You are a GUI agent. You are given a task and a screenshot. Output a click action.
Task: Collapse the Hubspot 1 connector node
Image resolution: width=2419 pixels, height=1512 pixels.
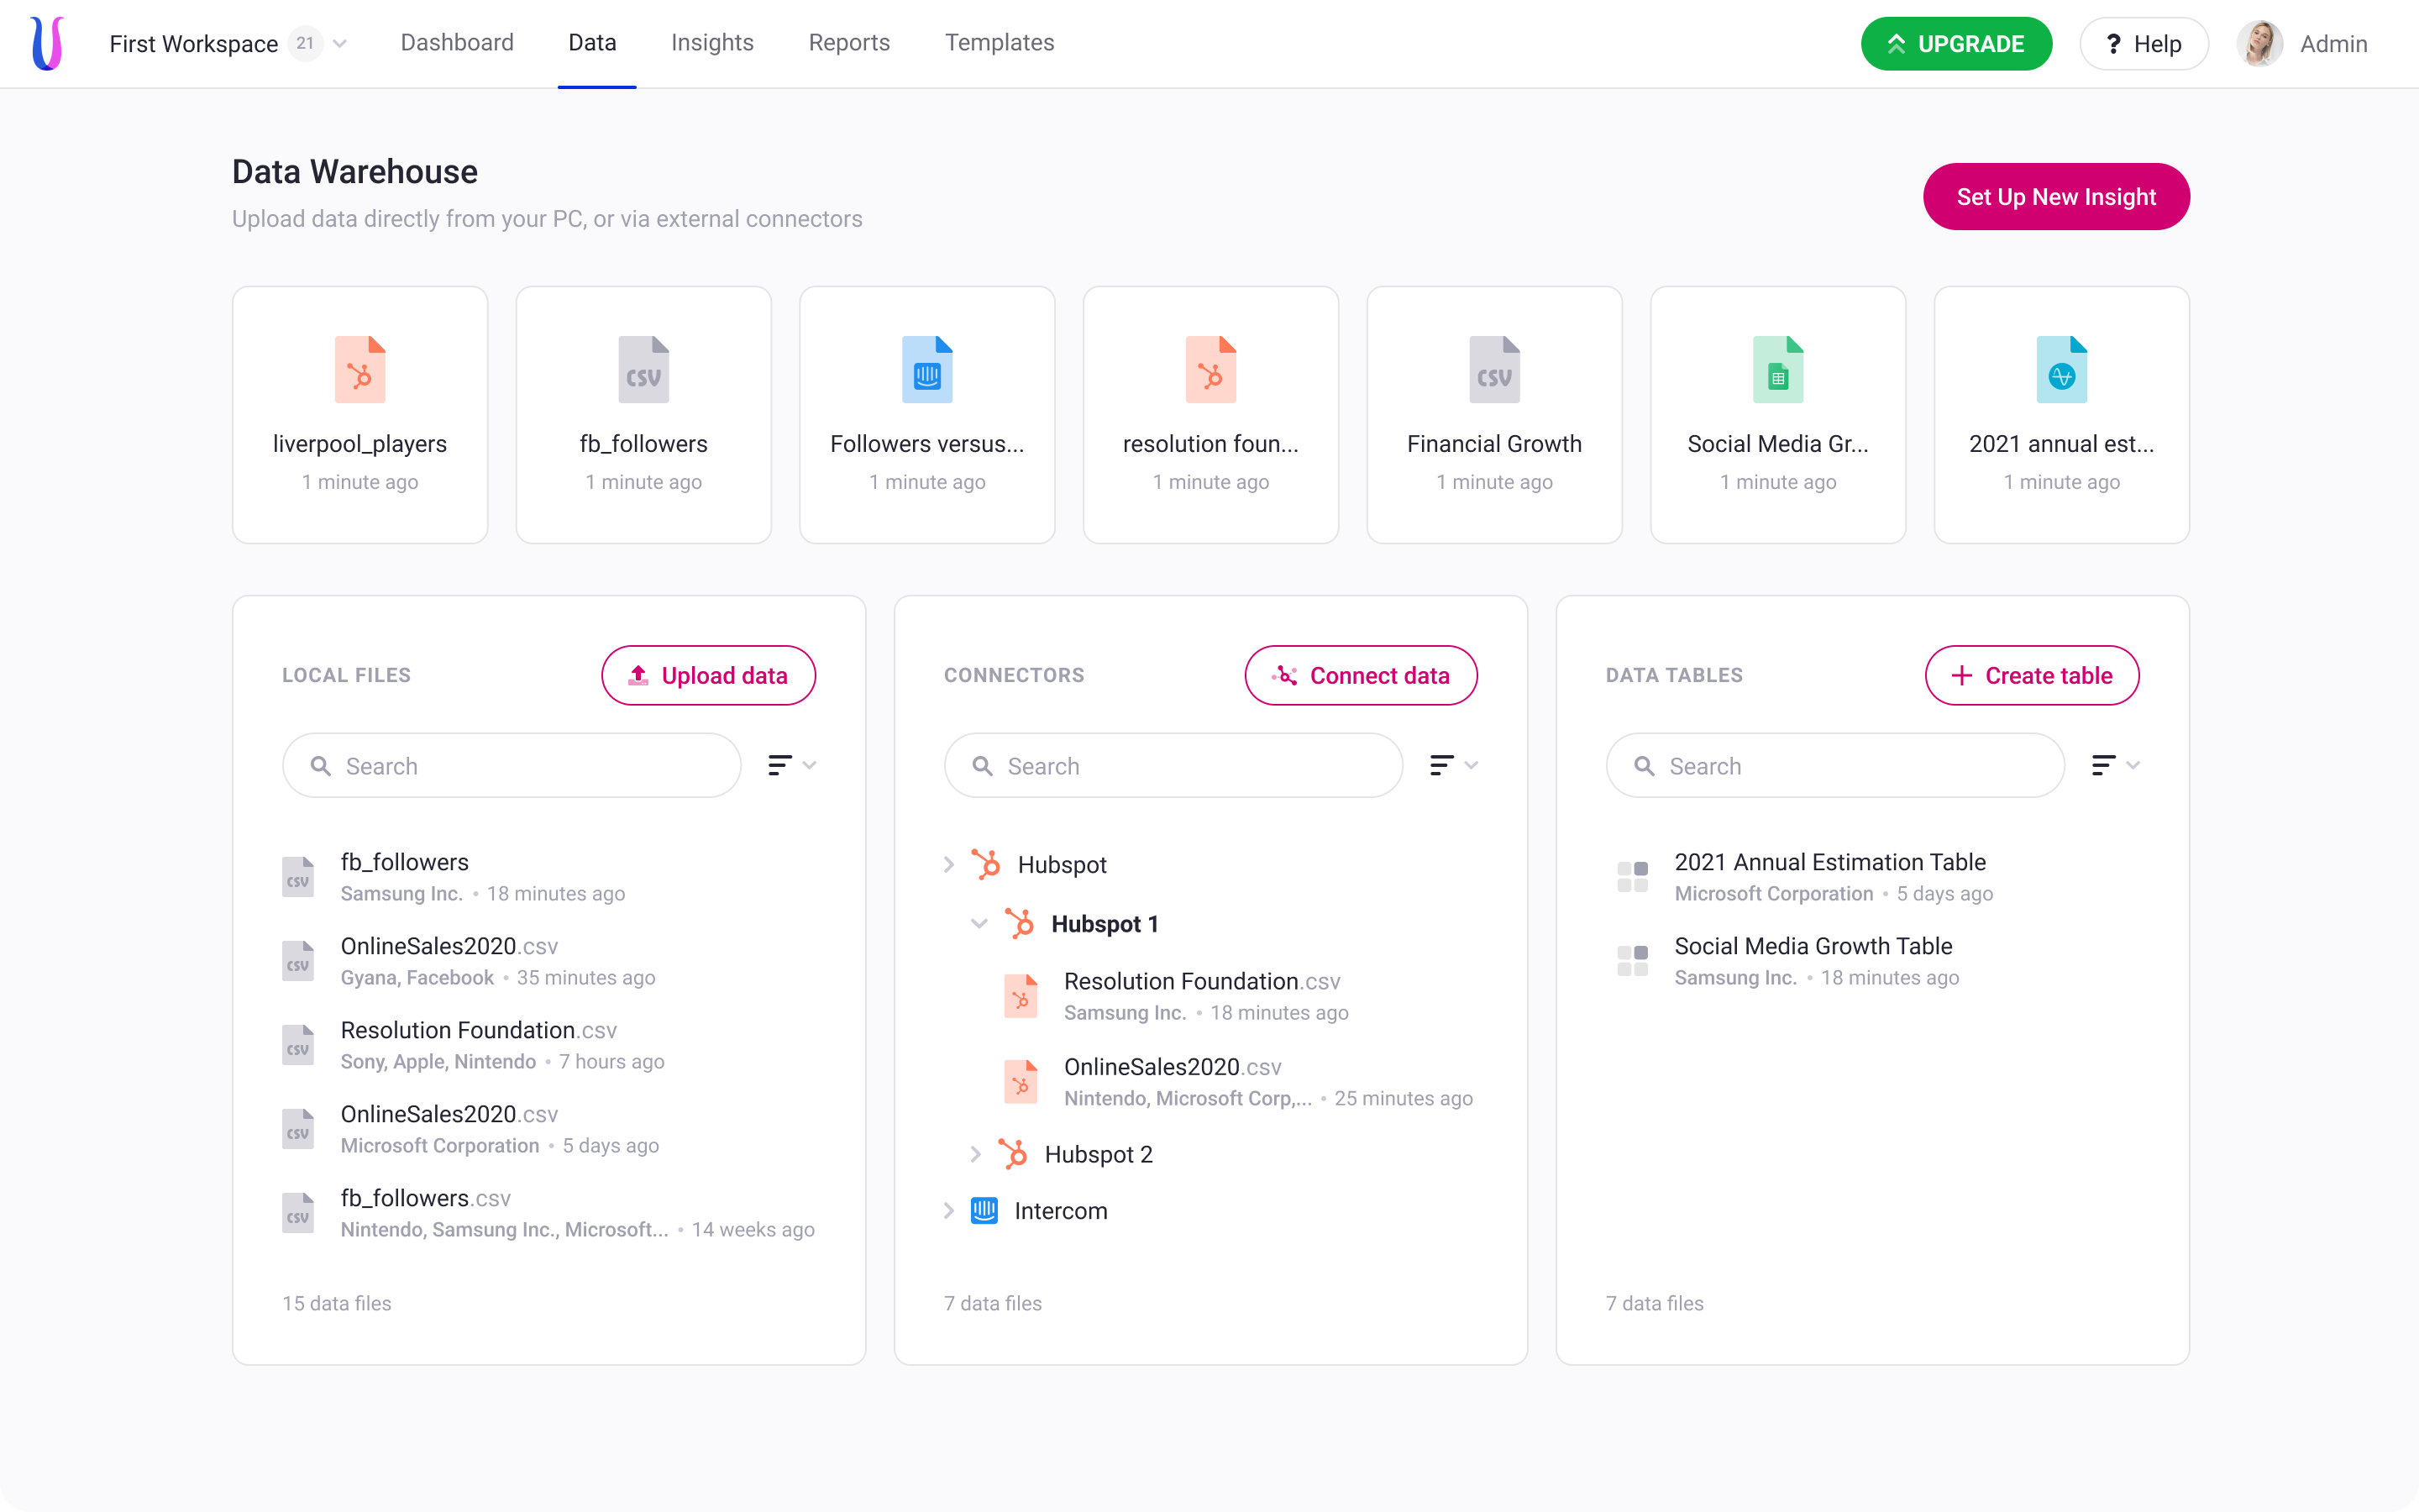[979, 923]
